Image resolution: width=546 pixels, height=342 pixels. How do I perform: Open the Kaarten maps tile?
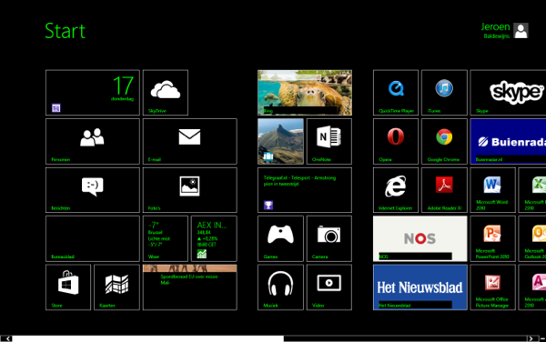116,287
